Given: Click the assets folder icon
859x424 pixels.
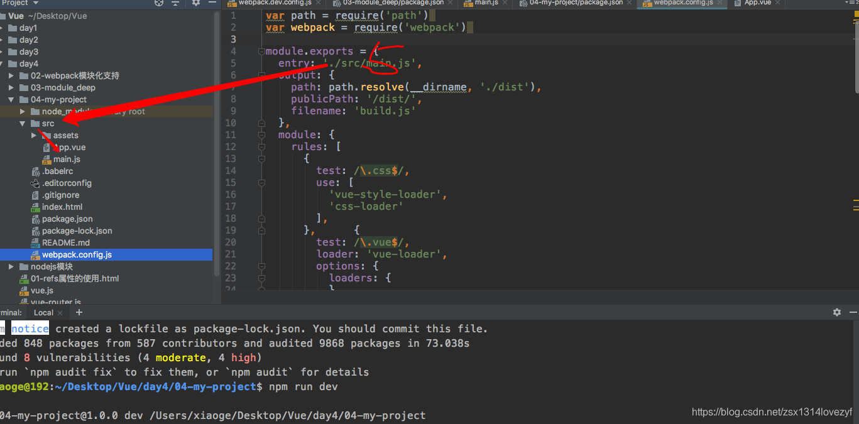Looking at the screenshot, I should click(47, 136).
